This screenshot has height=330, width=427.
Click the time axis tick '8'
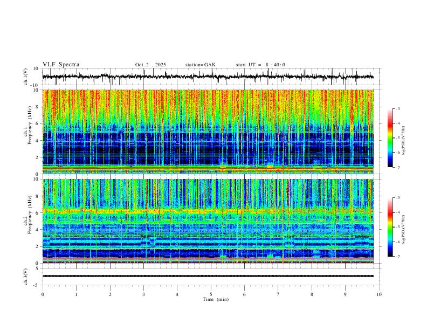point(312,294)
